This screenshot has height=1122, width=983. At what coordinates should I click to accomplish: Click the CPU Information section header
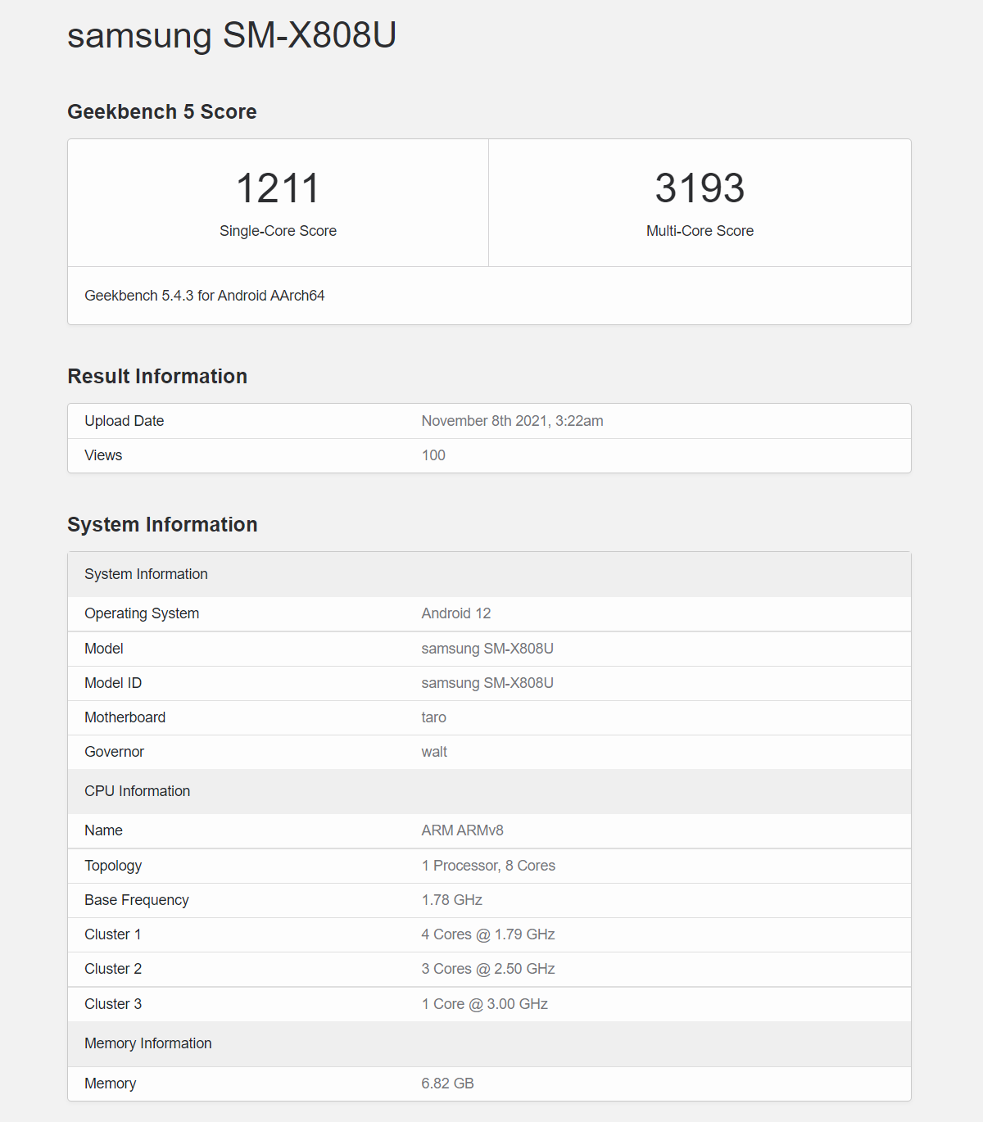pos(138,791)
